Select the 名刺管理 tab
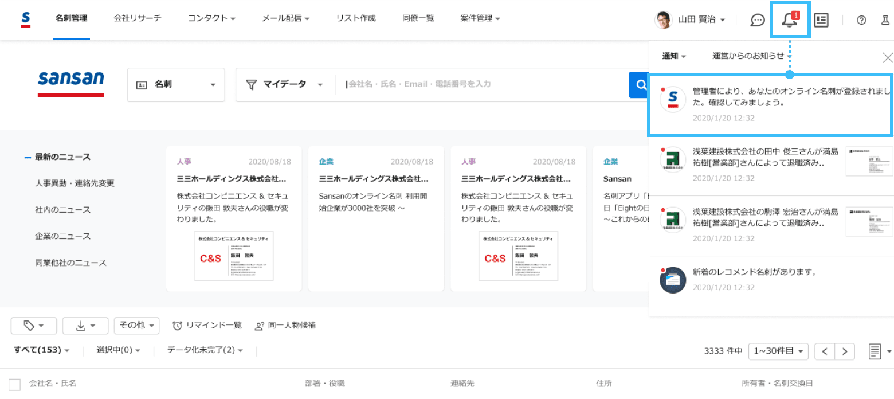The width and height of the screenshot is (894, 399). click(x=71, y=19)
